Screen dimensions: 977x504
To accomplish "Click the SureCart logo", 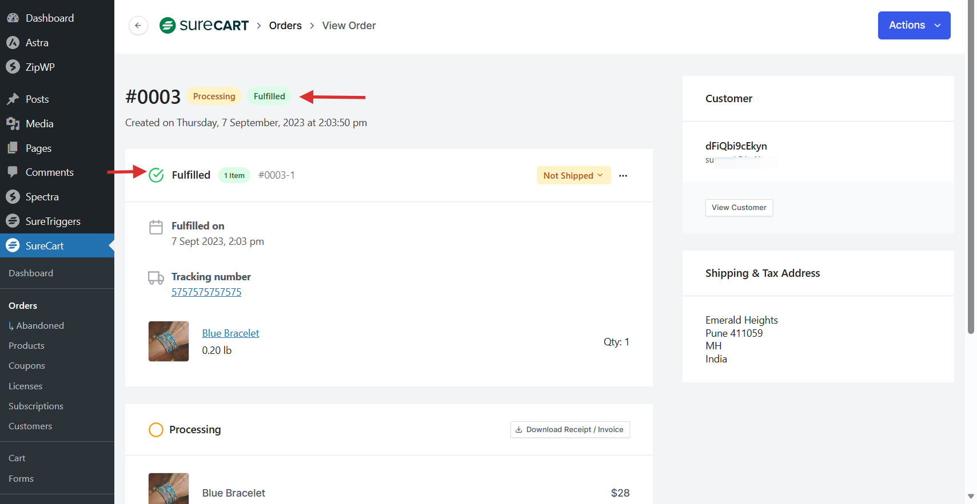I will tap(204, 26).
